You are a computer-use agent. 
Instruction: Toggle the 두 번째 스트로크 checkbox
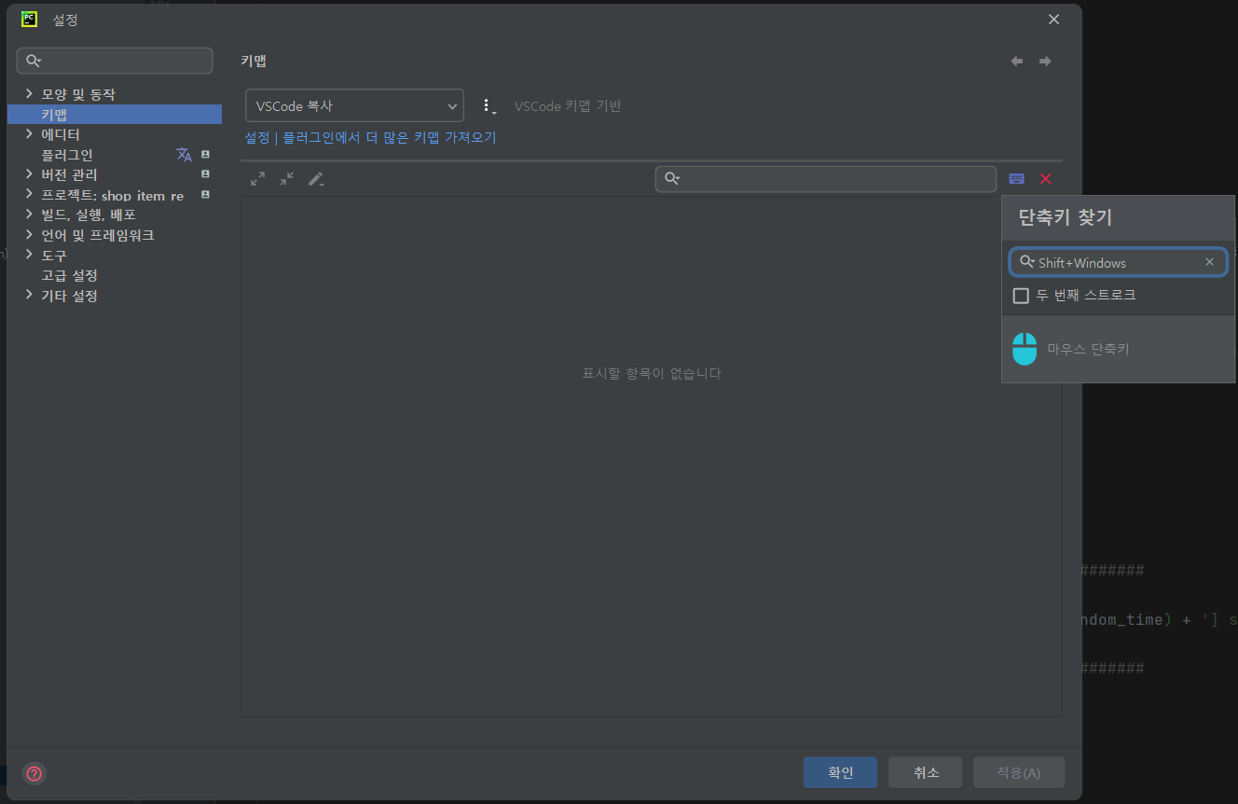tap(1021, 296)
